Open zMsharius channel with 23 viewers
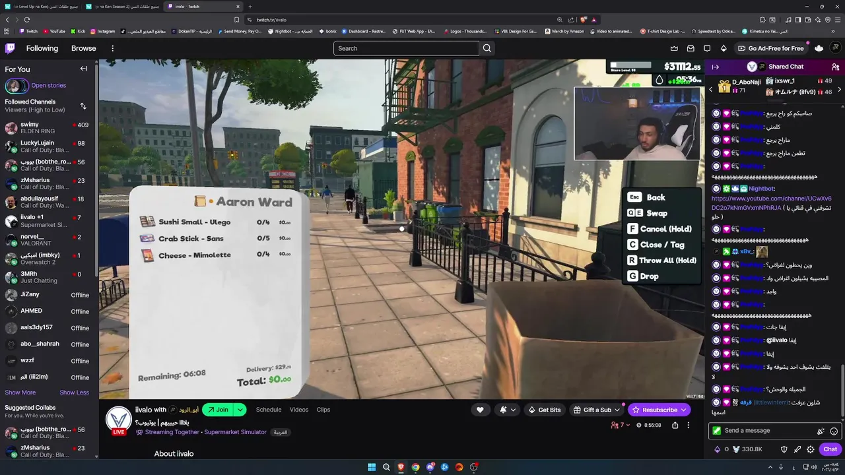 pos(48,183)
